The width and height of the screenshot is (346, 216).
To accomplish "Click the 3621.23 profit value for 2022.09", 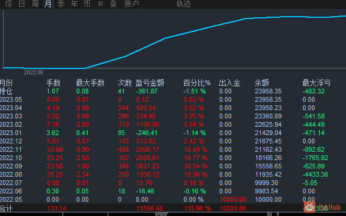I will click(x=148, y=166).
